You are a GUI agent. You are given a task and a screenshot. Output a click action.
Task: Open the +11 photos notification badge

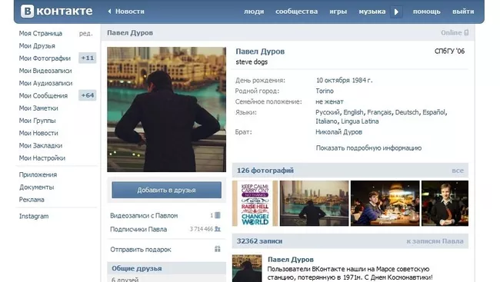point(88,58)
